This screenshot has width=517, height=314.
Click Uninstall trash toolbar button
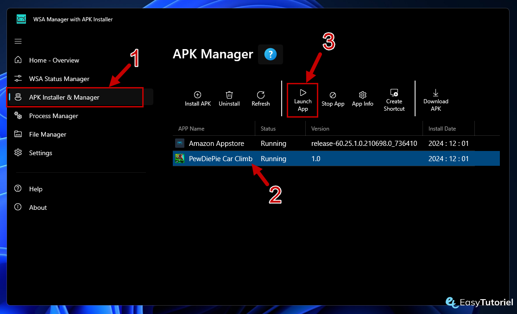tap(229, 99)
